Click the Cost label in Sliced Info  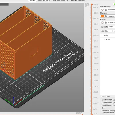pyautogui.click(x=103, y=108)
